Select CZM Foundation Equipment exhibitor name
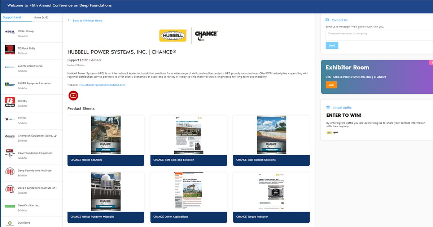 [x=35, y=153]
